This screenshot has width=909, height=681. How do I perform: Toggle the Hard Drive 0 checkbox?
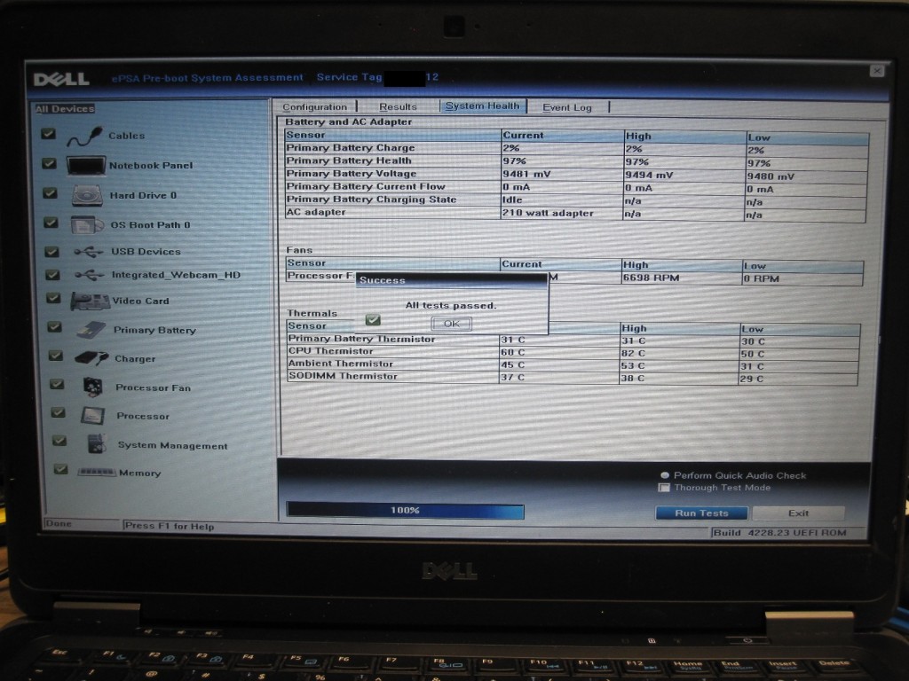click(x=51, y=192)
